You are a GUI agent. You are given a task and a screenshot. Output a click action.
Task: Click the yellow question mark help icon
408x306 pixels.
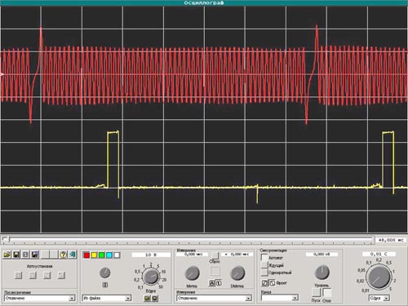coord(63,255)
